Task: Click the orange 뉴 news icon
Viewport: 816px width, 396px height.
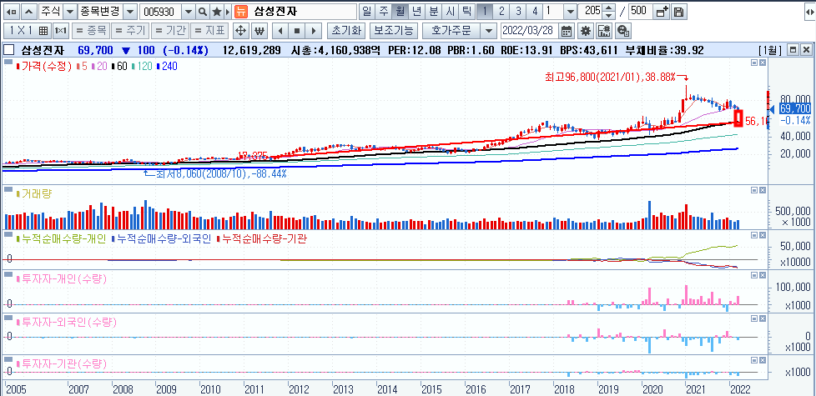Action: coord(240,12)
